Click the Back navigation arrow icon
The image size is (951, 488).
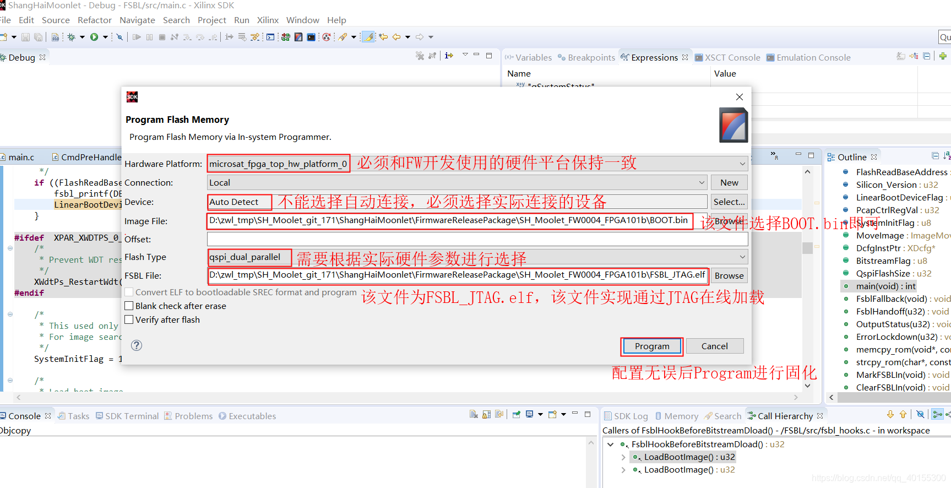[396, 37]
